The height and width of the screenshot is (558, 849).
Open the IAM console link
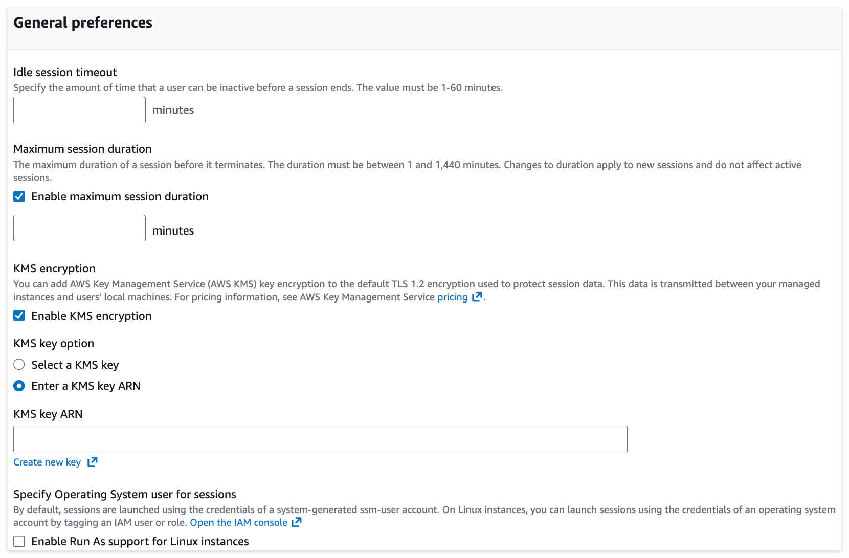(x=239, y=522)
